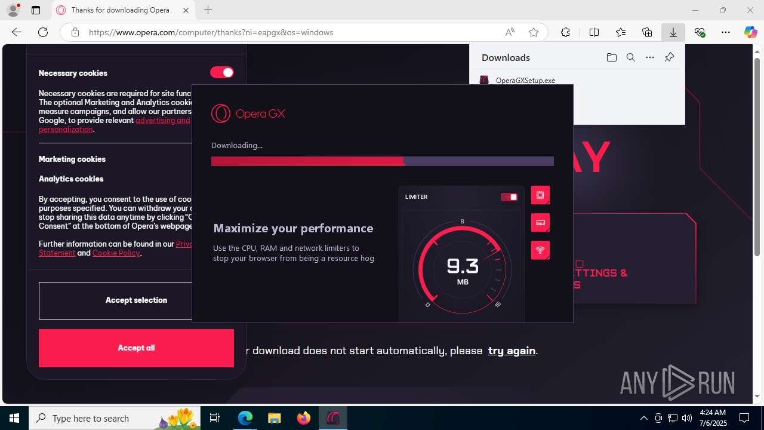Open File Explorer from taskbar
Viewport: 764px width, 430px height.
[274, 418]
